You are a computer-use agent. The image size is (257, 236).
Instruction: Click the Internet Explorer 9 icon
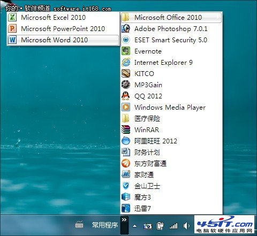pyautogui.click(x=126, y=62)
